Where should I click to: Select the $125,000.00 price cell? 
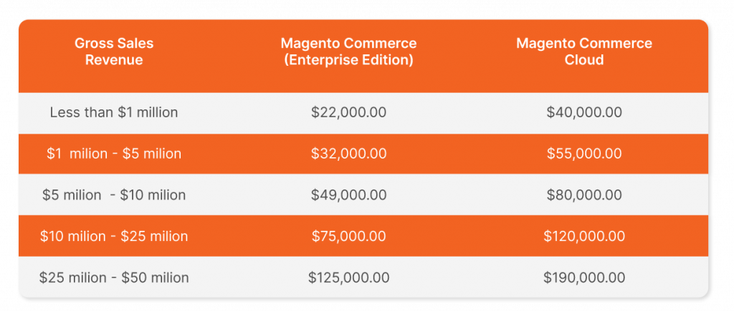coord(349,278)
